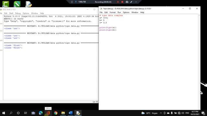Open the volume tray icon
Image resolution: width=207 pixels, height=116 pixels.
[183, 113]
